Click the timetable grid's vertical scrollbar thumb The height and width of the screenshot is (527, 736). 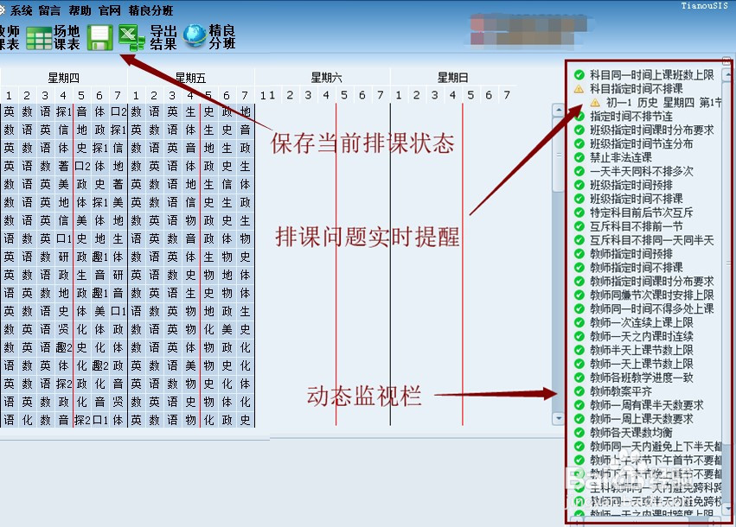(x=558, y=155)
